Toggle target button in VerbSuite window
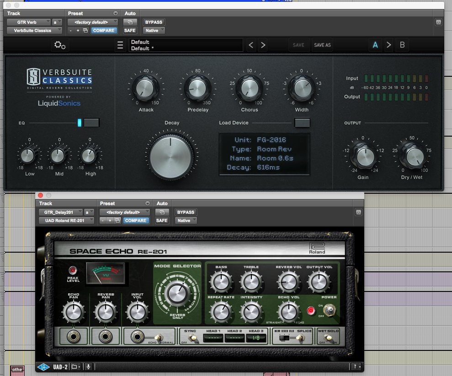 pyautogui.click(x=438, y=22)
